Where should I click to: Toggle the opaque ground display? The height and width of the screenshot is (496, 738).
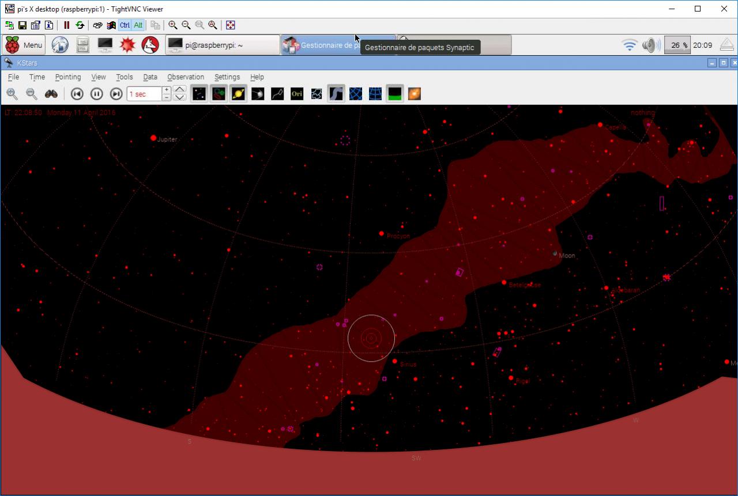coord(395,93)
